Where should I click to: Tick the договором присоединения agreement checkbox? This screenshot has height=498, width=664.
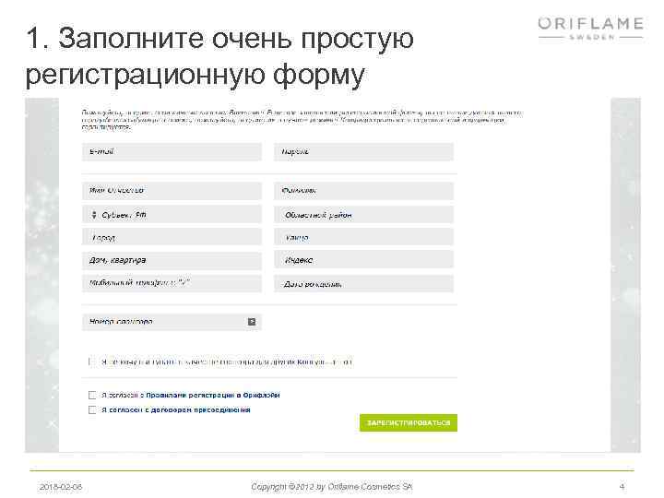pos(92,409)
